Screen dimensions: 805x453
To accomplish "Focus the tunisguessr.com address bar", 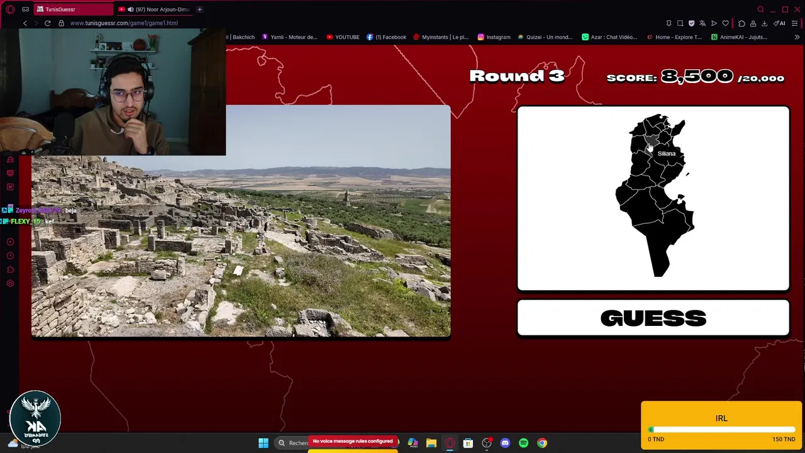I will (124, 23).
